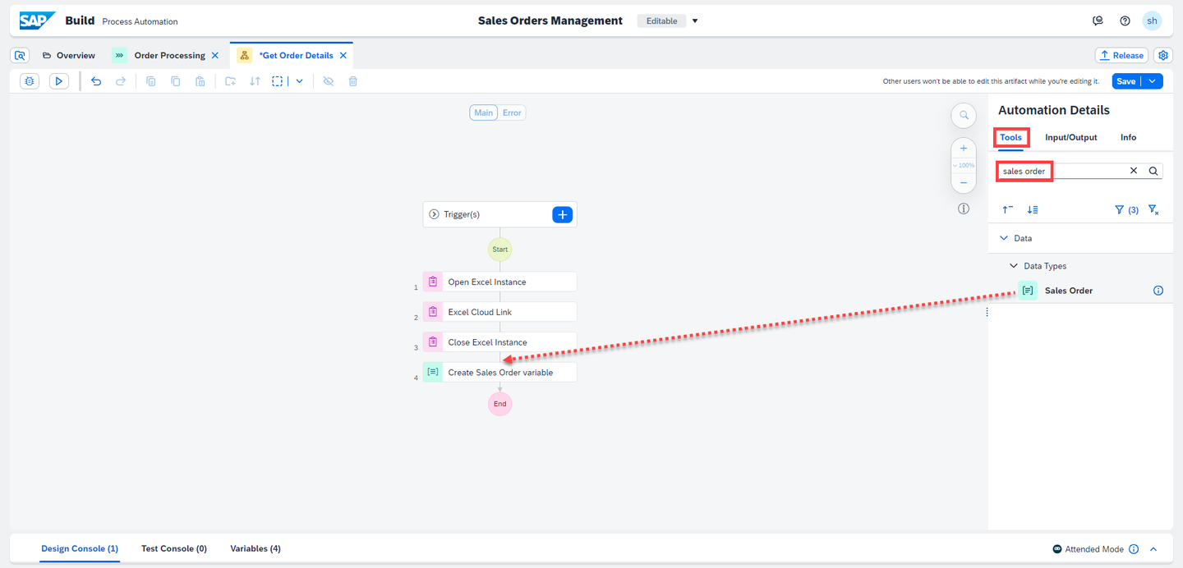1183x568 pixels.
Task: Open the project explorer search icon
Action: click(21, 55)
